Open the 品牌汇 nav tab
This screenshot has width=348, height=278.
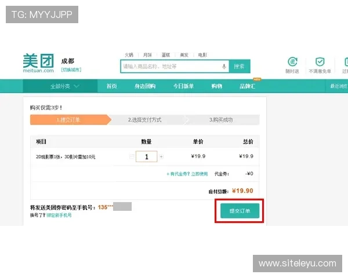[x=247, y=86]
